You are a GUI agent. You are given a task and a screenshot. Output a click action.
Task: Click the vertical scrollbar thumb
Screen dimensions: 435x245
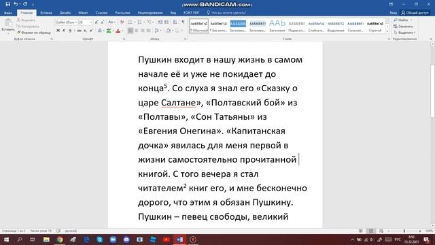click(x=432, y=91)
